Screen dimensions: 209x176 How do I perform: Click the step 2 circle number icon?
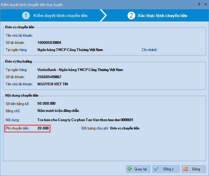pos(131,16)
